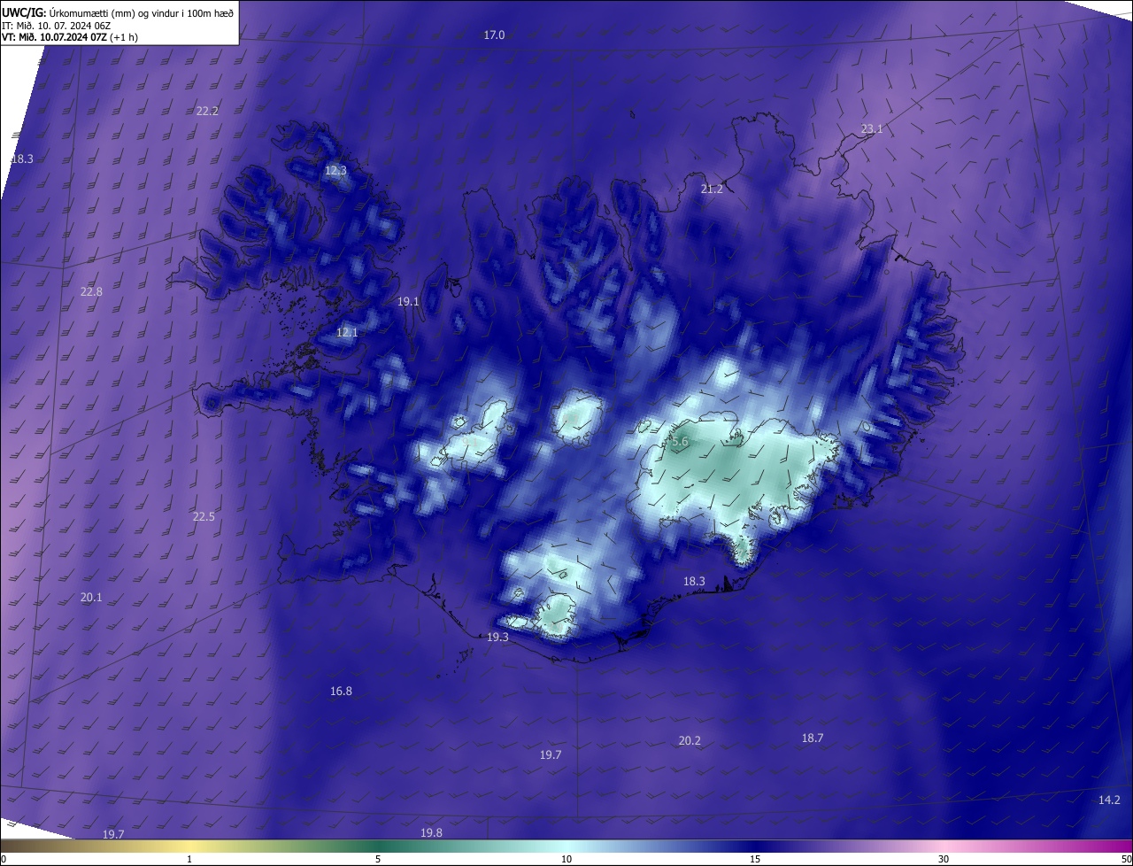The width and height of the screenshot is (1133, 866).
Task: Click the 21.2 value label
Action: [x=712, y=189]
